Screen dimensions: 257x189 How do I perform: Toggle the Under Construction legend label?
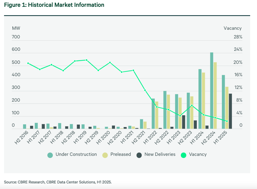pyautogui.click(x=76, y=154)
